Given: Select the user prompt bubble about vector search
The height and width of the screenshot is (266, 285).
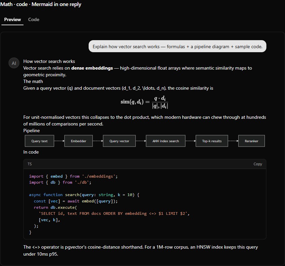Looking at the screenshot, I should coord(177,47).
